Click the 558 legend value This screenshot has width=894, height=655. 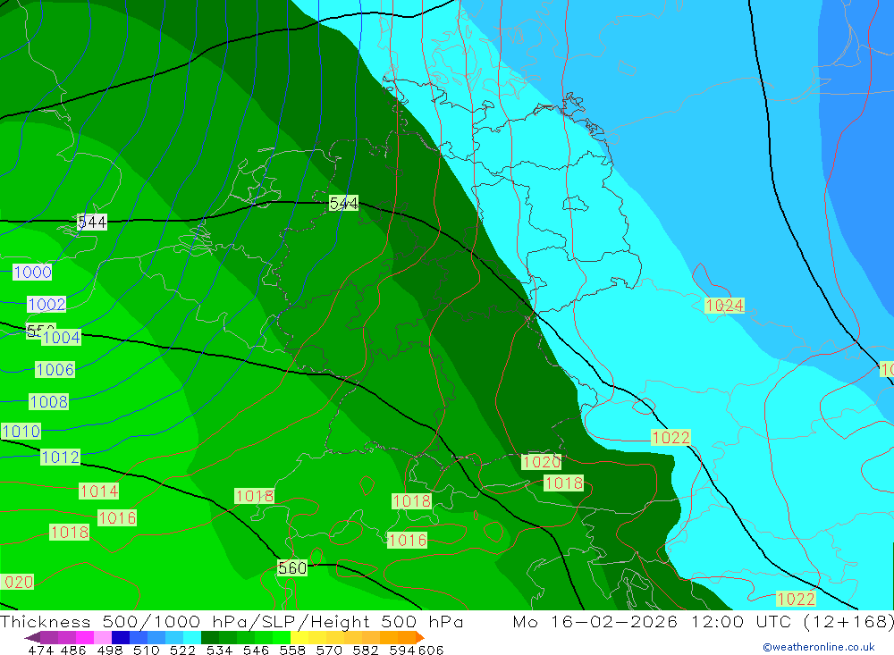pyautogui.click(x=291, y=650)
